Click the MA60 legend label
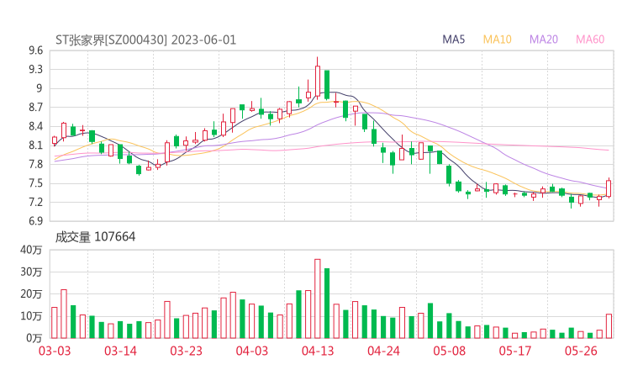The image size is (622, 370). 590,40
